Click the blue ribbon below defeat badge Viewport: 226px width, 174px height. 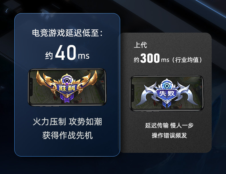point(166,104)
